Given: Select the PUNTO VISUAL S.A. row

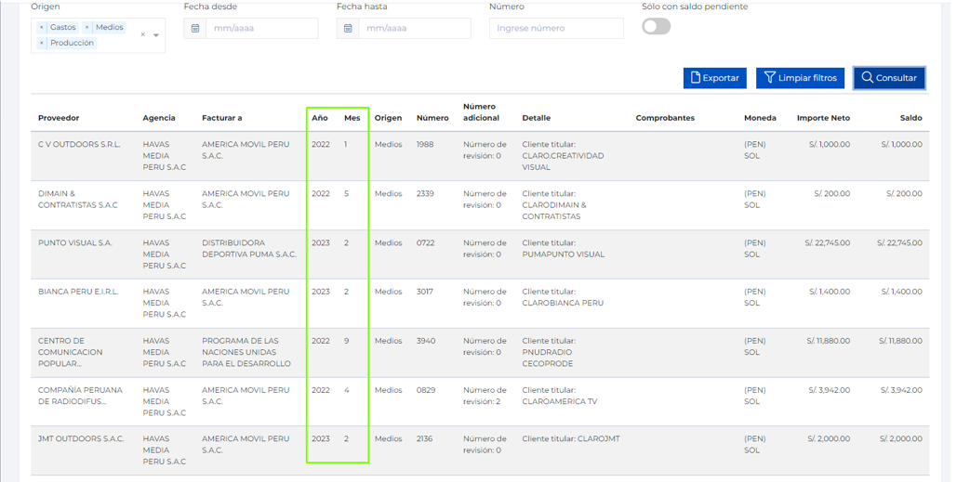Looking at the screenshot, I should click(480, 254).
